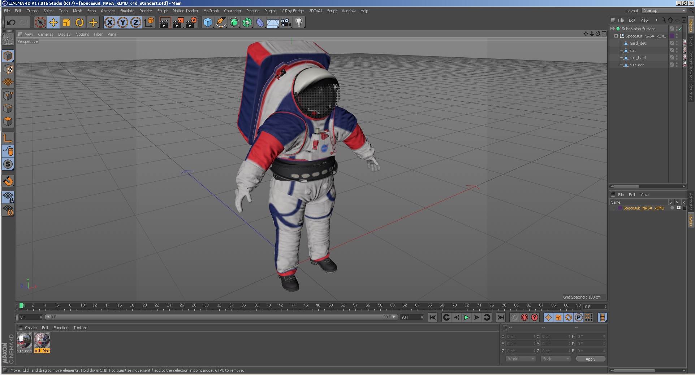
Task: Open the Layers side tab
Action: (x=691, y=220)
